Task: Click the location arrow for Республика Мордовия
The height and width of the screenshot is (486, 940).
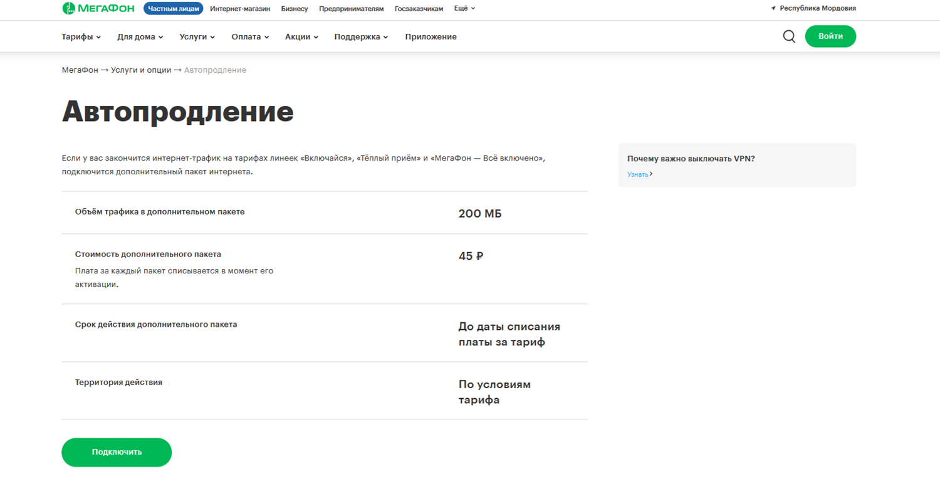Action: [x=773, y=9]
